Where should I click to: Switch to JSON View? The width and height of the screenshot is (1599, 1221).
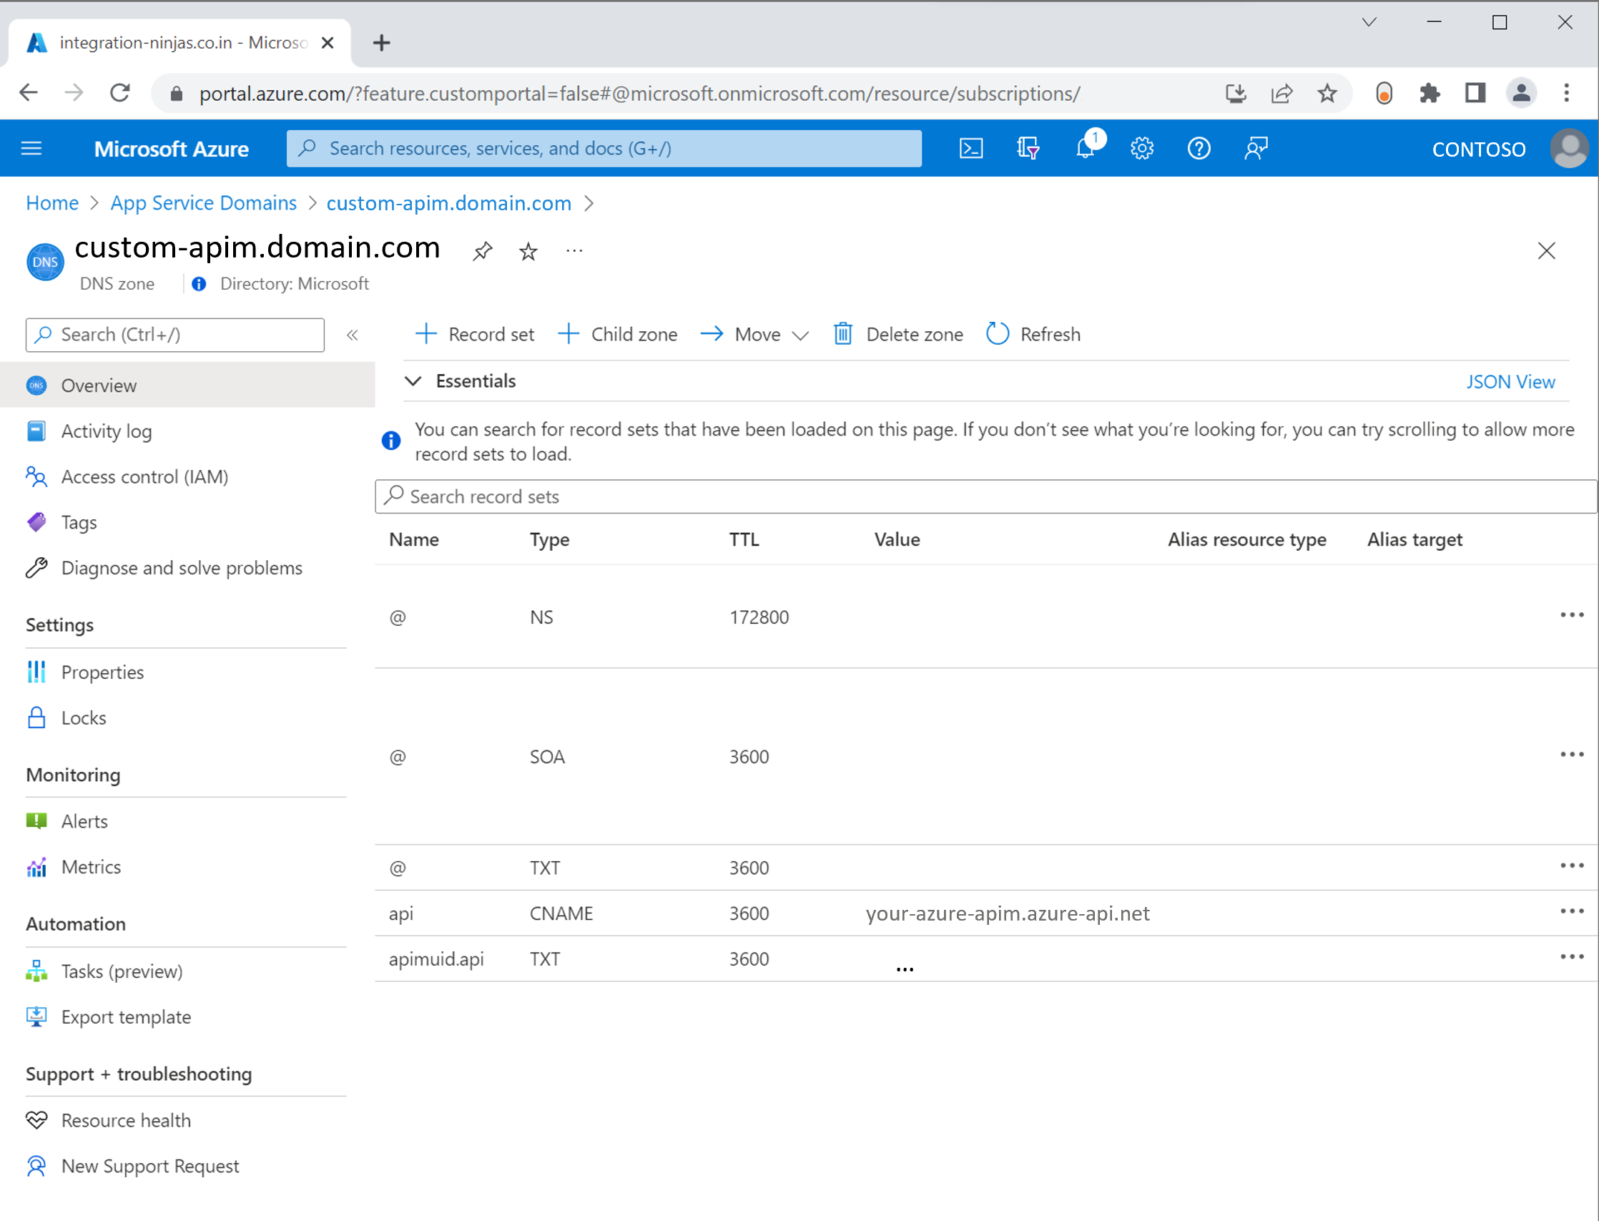click(x=1510, y=381)
